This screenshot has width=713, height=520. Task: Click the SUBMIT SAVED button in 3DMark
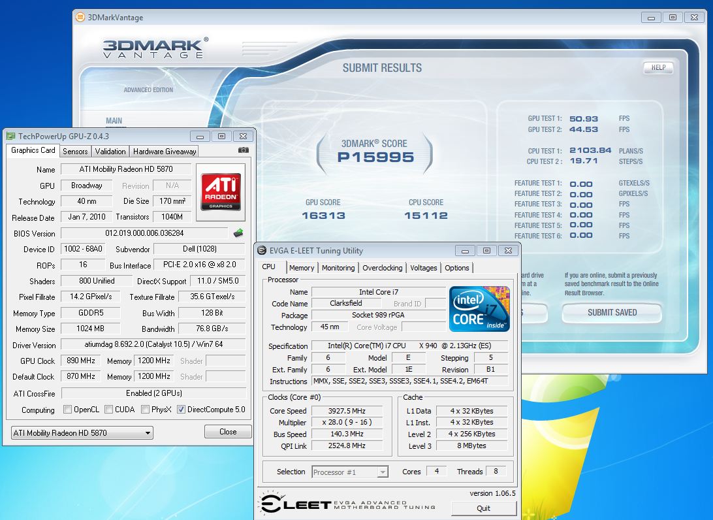[x=612, y=312]
